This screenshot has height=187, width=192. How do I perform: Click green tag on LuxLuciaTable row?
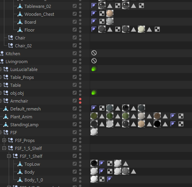pyautogui.click(x=94, y=69)
